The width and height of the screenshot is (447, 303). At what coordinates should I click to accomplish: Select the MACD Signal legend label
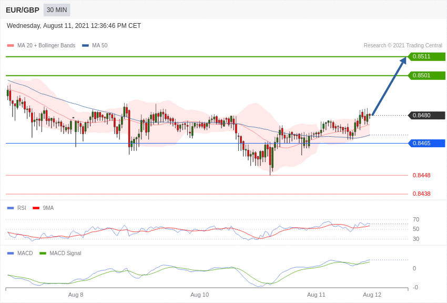tap(65, 254)
